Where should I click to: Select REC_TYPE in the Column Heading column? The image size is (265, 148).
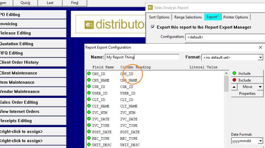click(x=128, y=138)
